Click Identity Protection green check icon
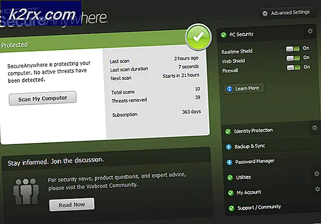The height and width of the screenshot is (224, 321). tap(228, 131)
